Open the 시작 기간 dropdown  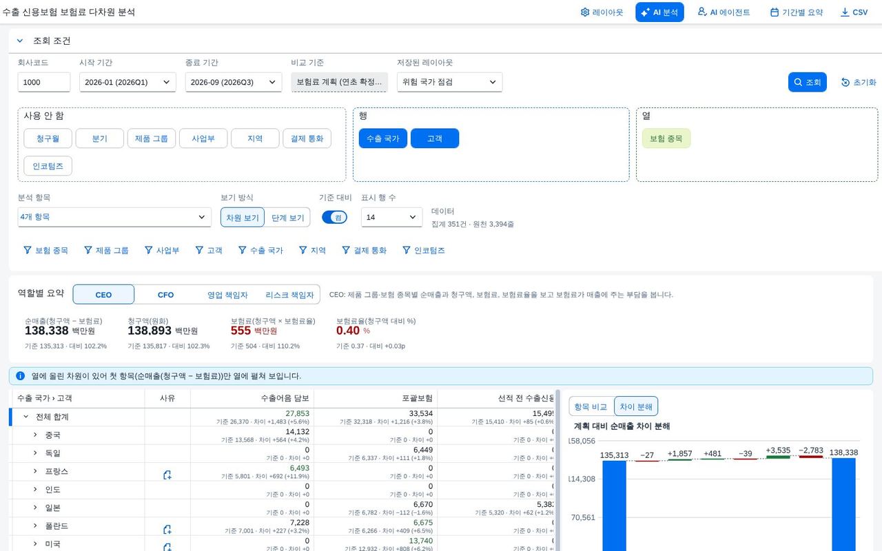pyautogui.click(x=127, y=82)
